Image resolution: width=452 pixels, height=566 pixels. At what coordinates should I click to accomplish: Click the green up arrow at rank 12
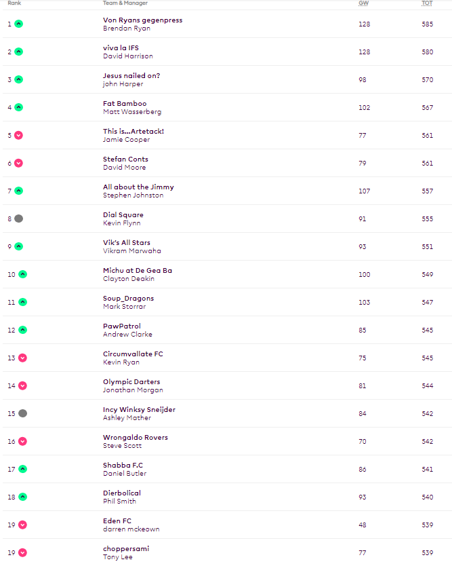pos(22,330)
